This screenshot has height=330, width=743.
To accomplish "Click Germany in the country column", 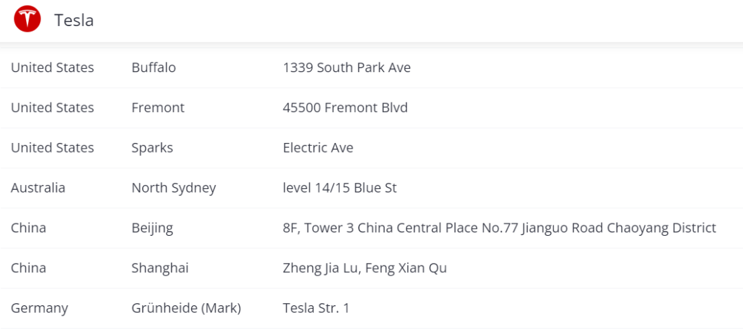I will click(x=39, y=308).
